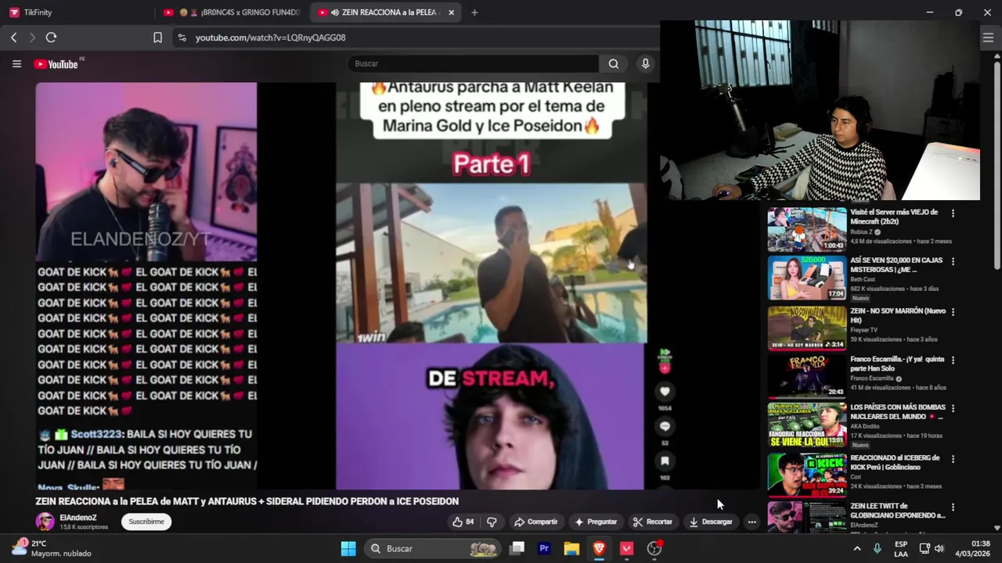Show hidden system tray icons chevron
Screen dimensions: 1002x563
pyautogui.click(x=856, y=548)
